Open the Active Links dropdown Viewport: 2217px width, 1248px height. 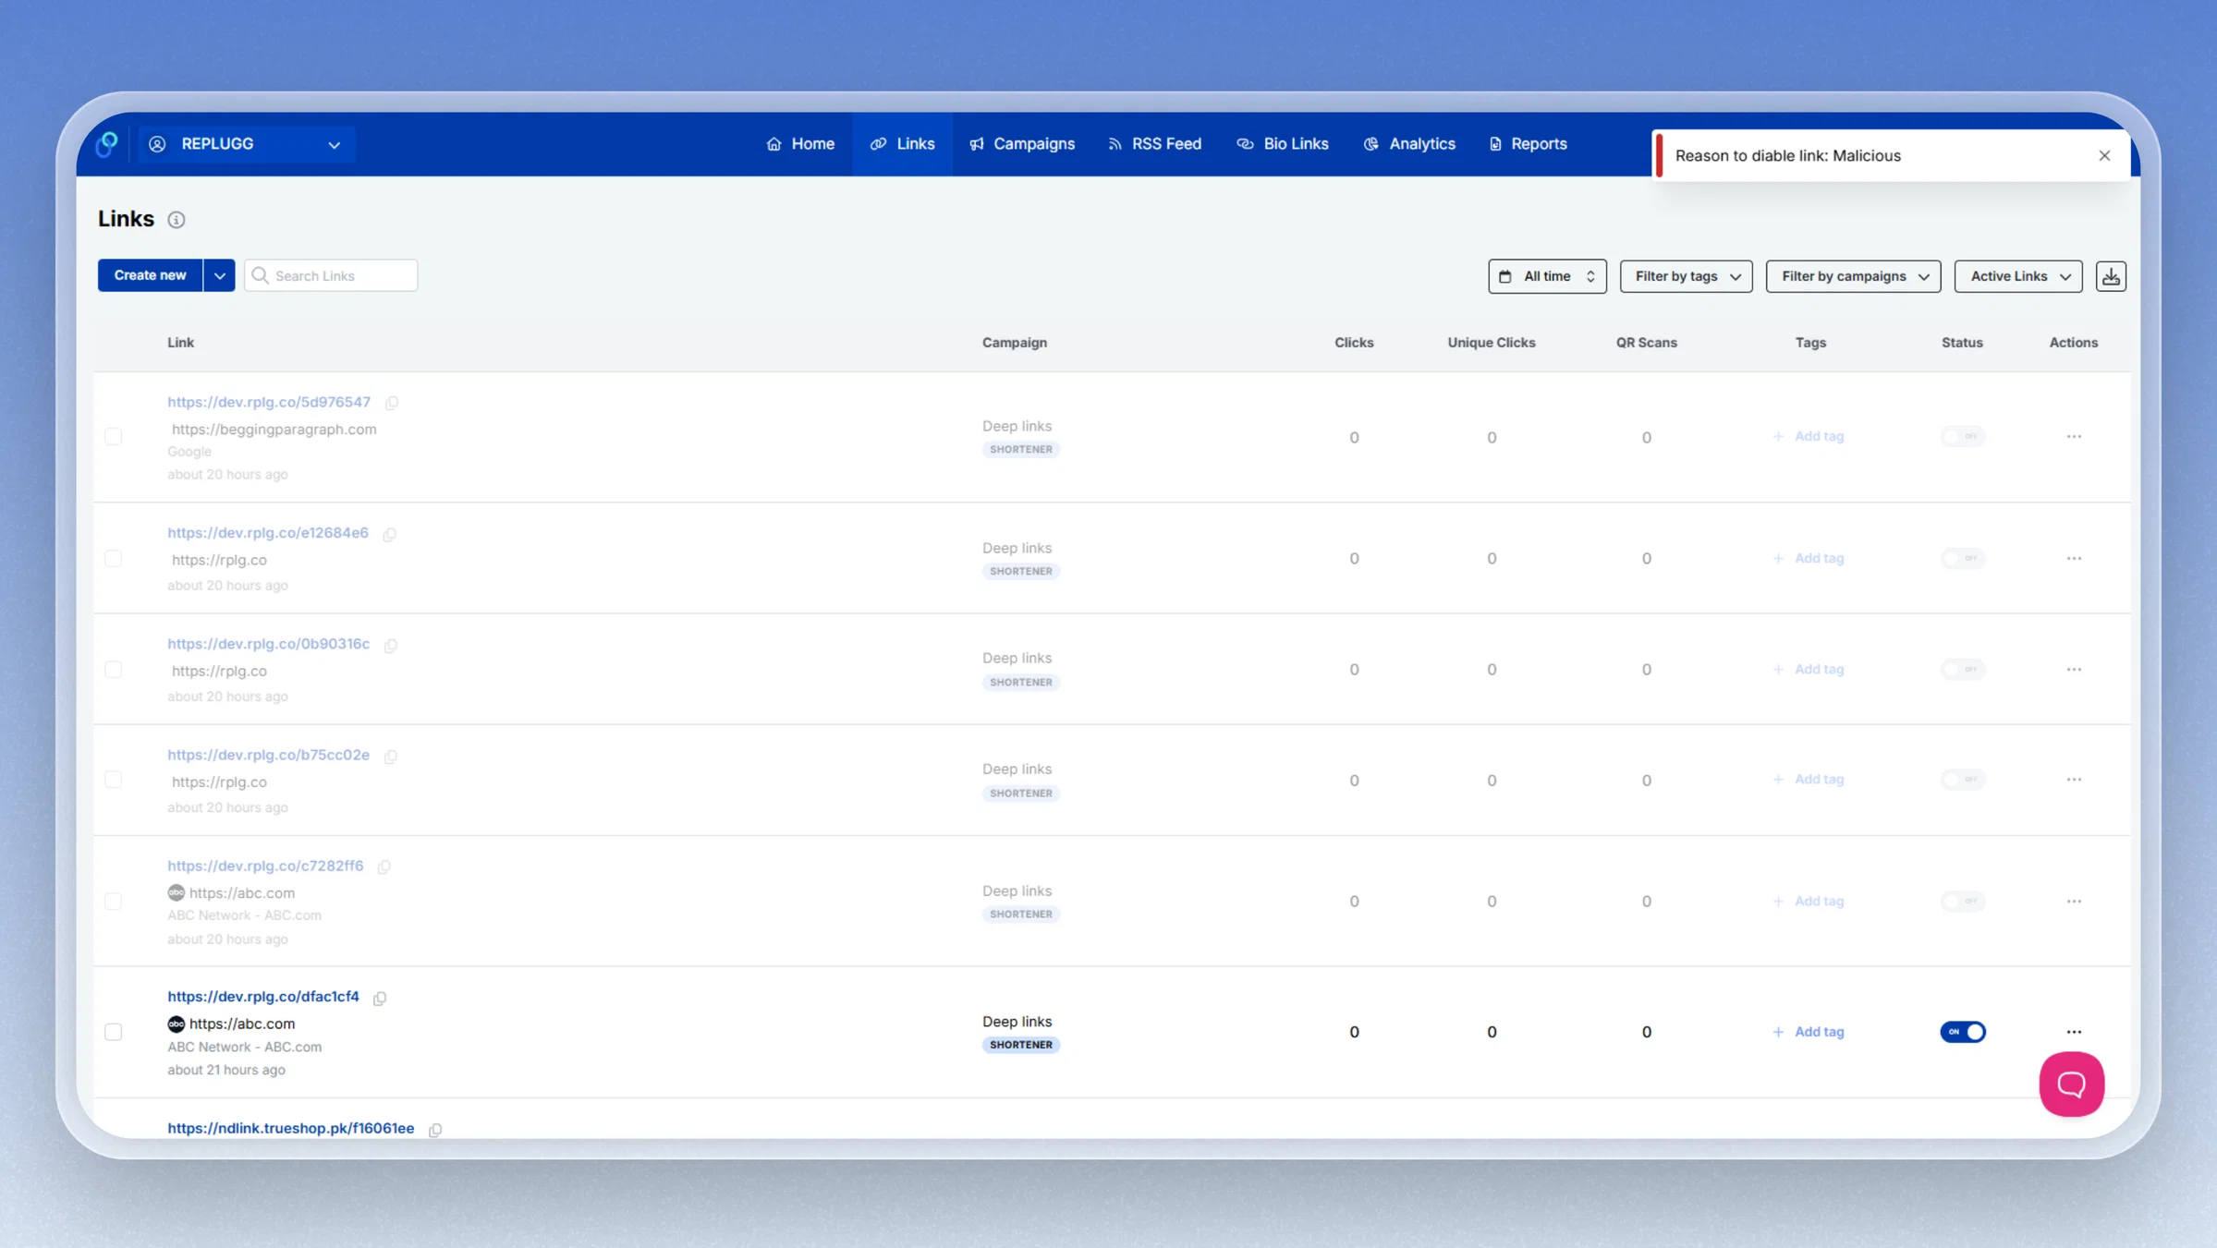pyautogui.click(x=2017, y=276)
